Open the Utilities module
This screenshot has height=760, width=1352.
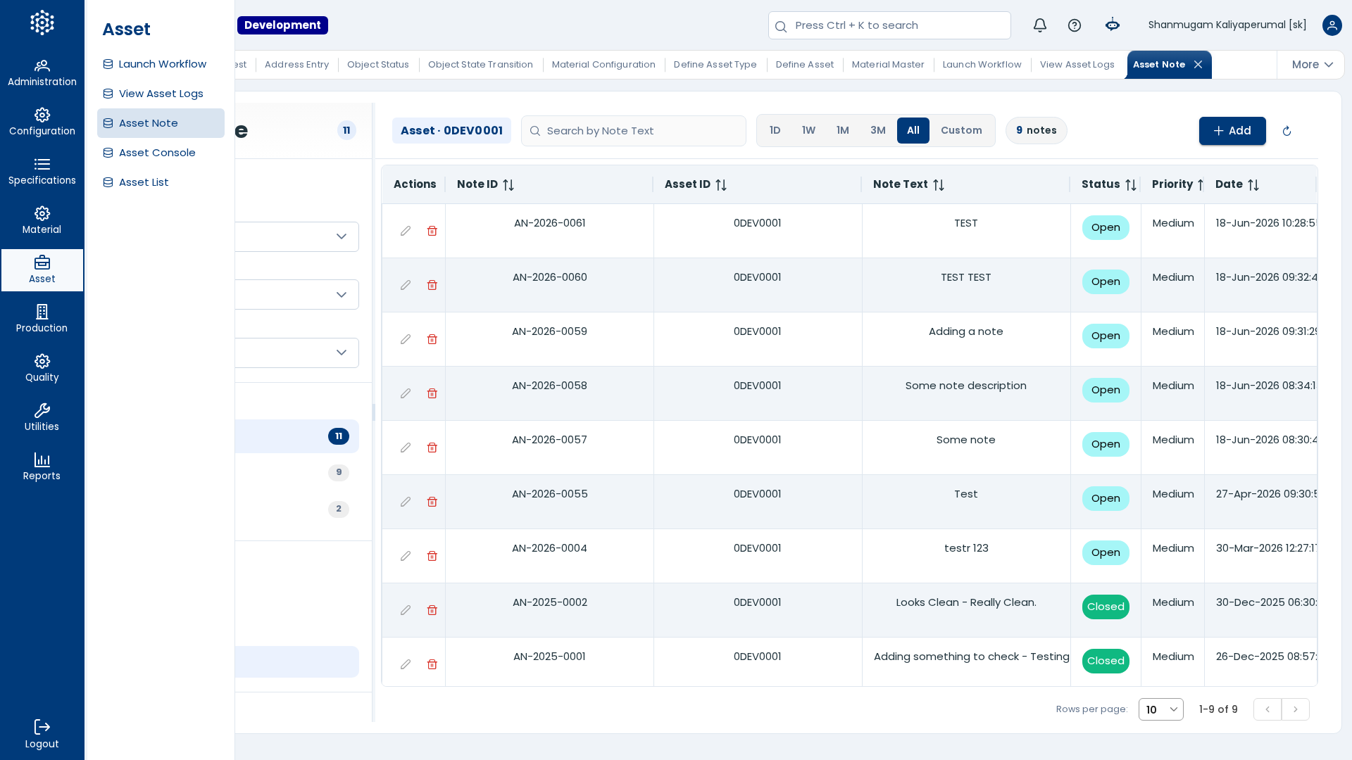coord(42,418)
